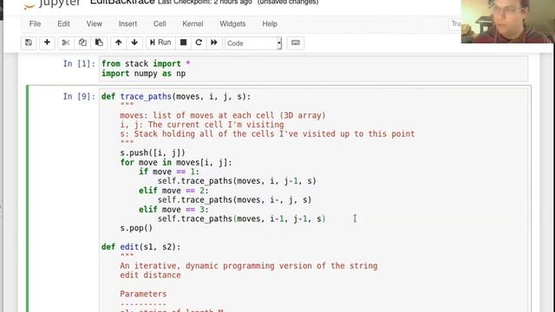The image size is (555, 312).
Task: Restart the kernel icon
Action: pyautogui.click(x=199, y=42)
